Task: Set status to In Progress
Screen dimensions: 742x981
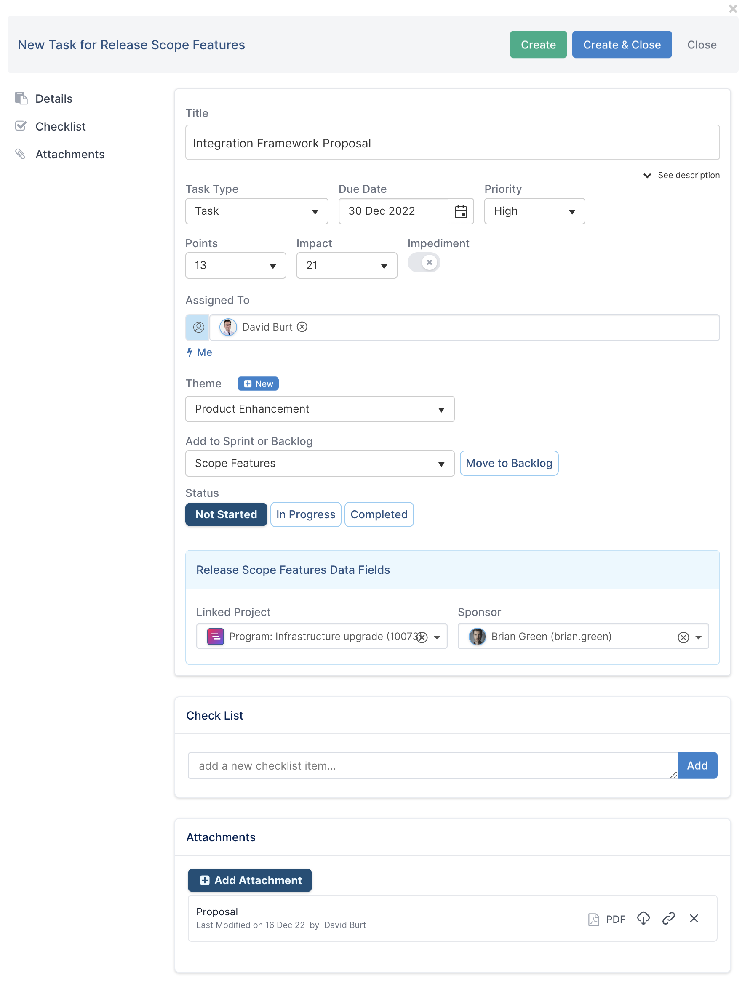Action: pos(306,514)
